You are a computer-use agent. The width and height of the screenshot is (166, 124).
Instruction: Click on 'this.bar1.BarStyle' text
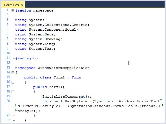coord(63,101)
